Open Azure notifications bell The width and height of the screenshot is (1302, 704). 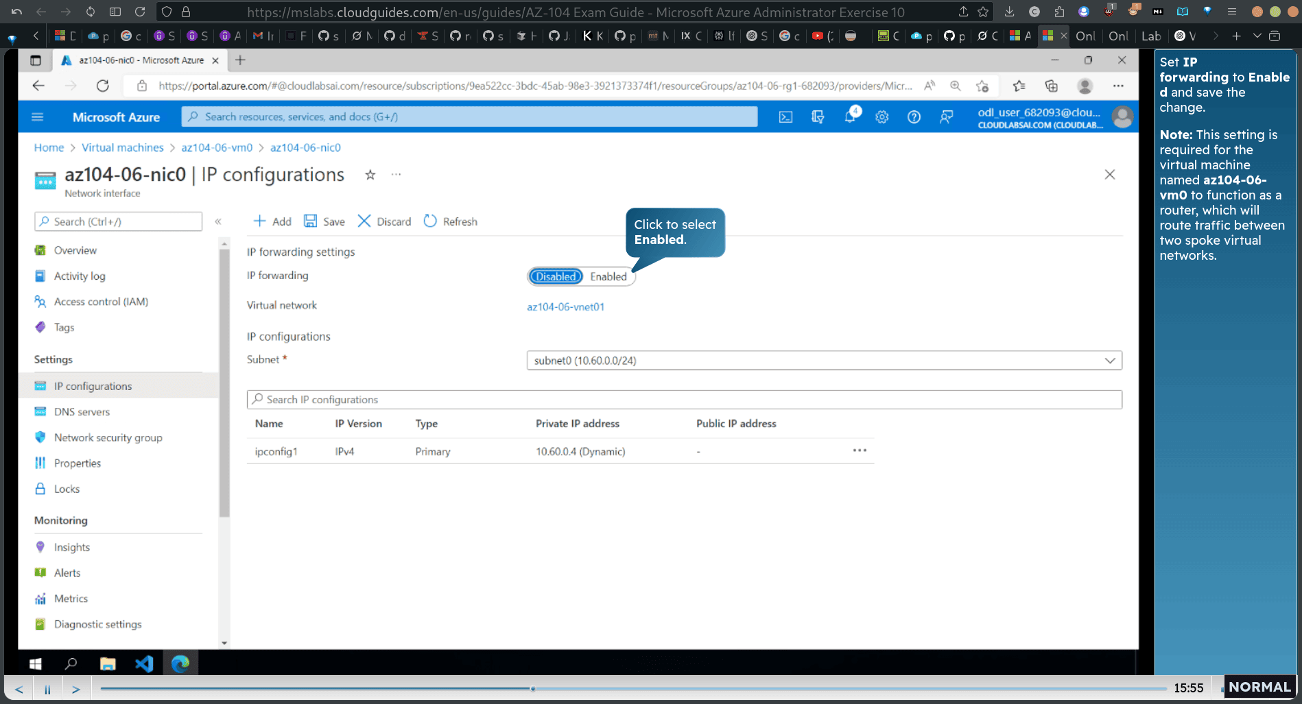(x=850, y=117)
